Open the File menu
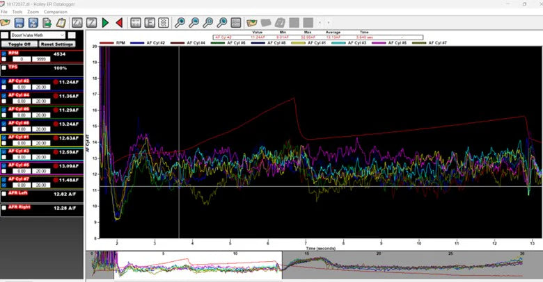The width and height of the screenshot is (543, 282). coord(4,12)
